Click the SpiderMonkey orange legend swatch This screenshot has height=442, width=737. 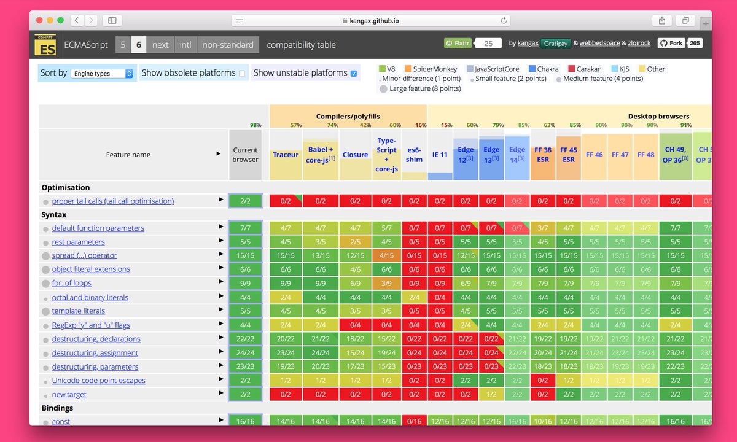click(x=408, y=69)
